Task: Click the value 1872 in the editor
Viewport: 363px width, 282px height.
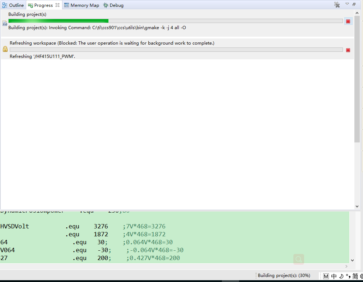Action: 101,234
